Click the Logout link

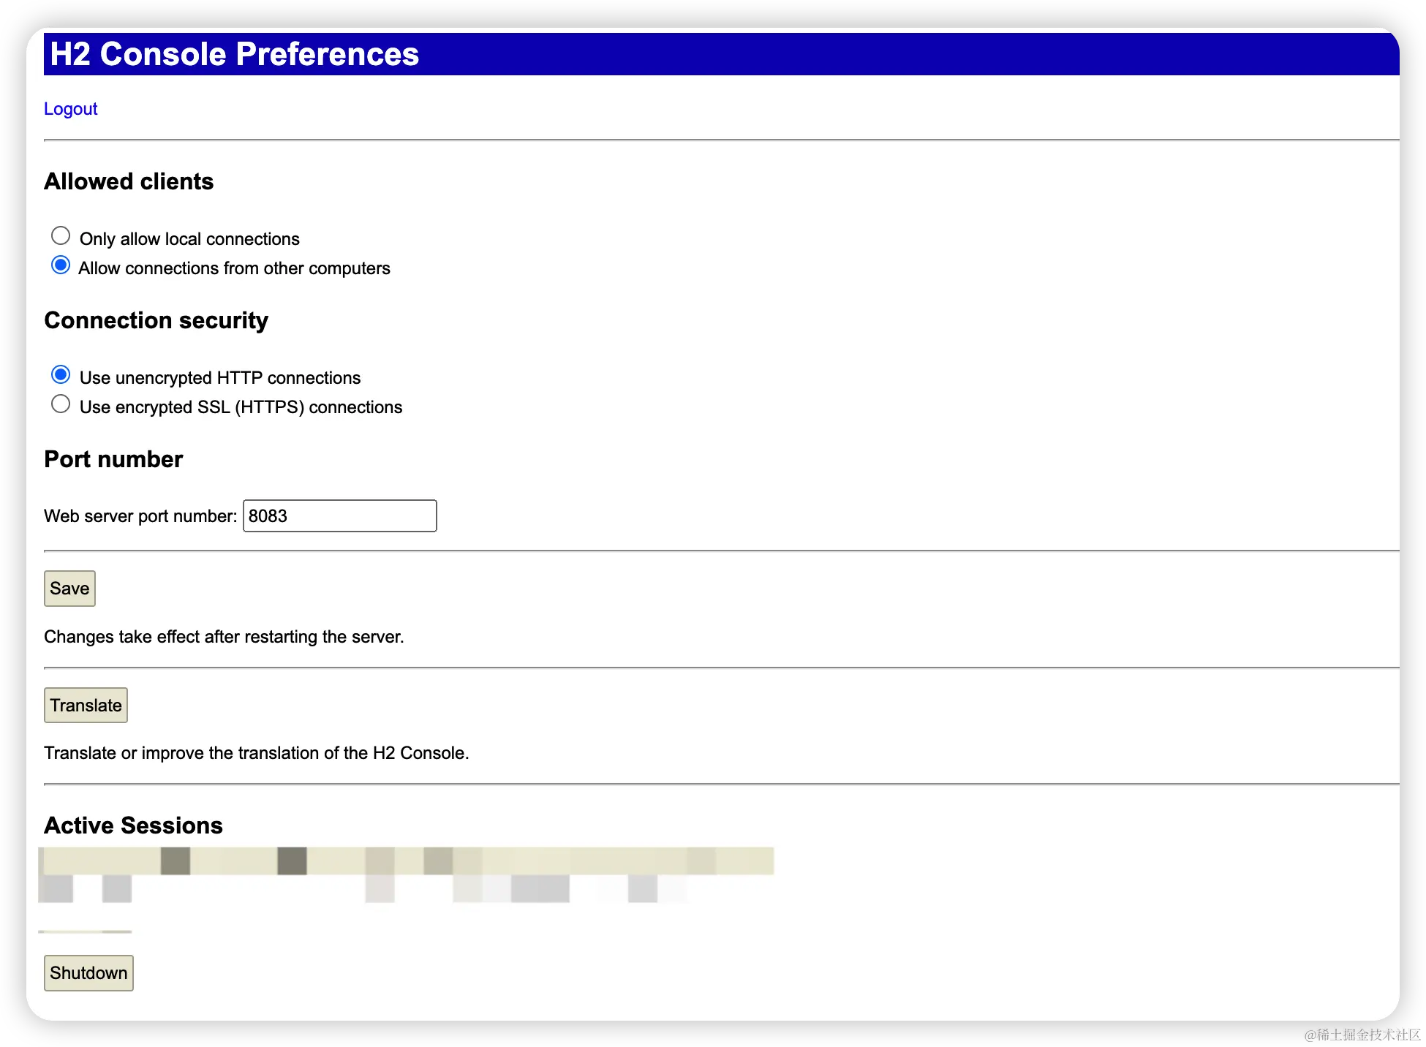[x=70, y=109]
